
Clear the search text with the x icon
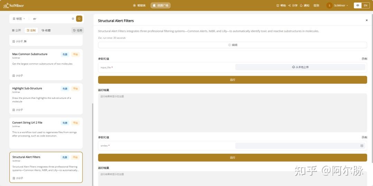coord(73,19)
